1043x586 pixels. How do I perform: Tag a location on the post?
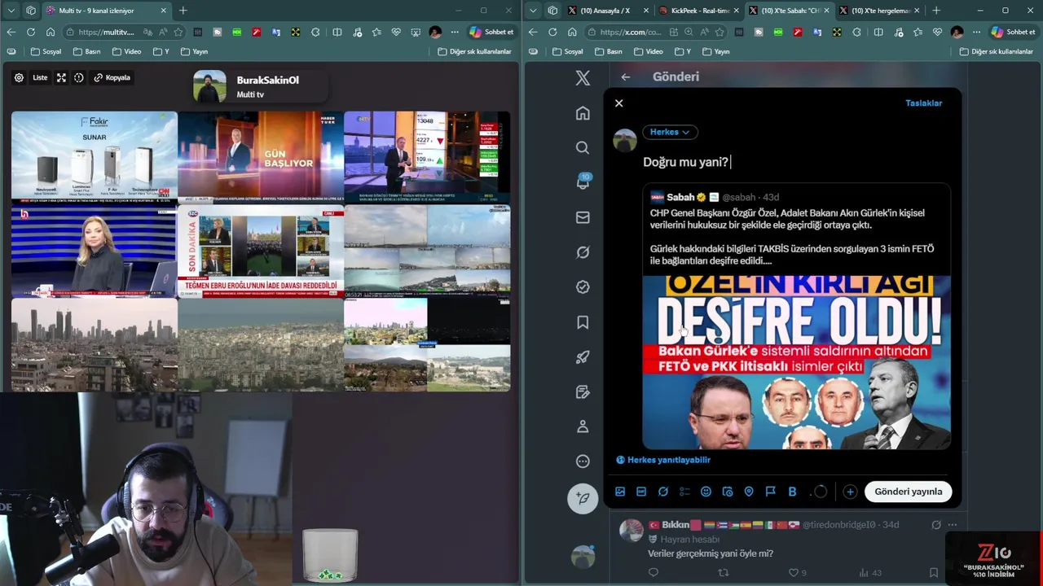pyautogui.click(x=749, y=492)
